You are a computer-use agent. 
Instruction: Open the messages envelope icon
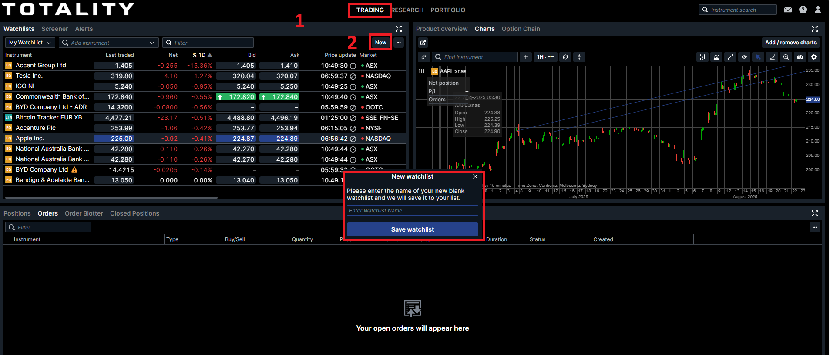tap(788, 10)
